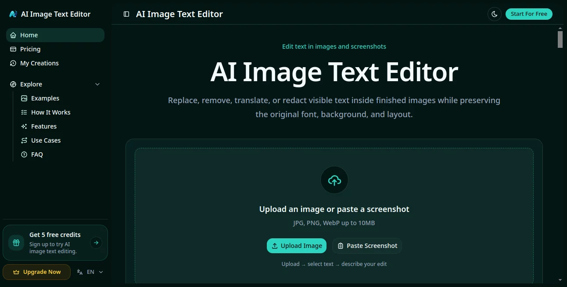Image resolution: width=567 pixels, height=287 pixels.
Task: Click the large AI Image Text Editor heading
Action: pos(334,72)
